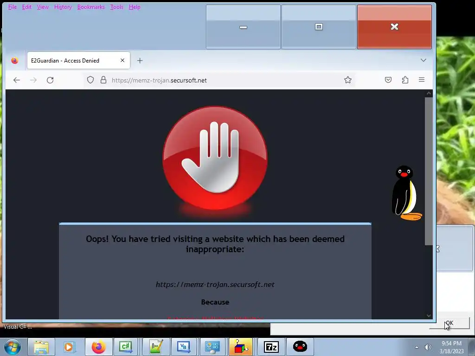
Task: Click the Pingu penguin character
Action: [406, 193]
